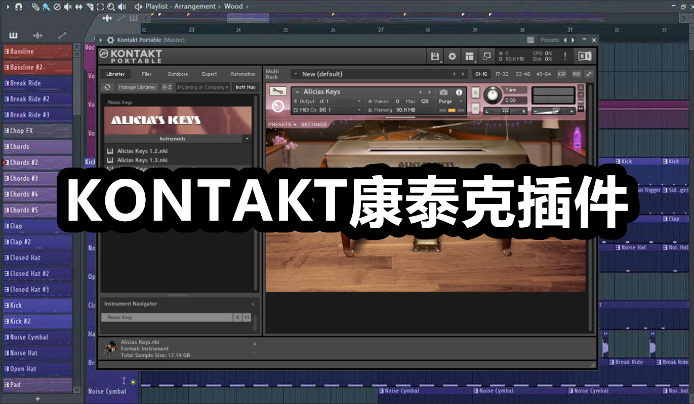
Task: Switch to the Automation tab
Action: click(243, 74)
